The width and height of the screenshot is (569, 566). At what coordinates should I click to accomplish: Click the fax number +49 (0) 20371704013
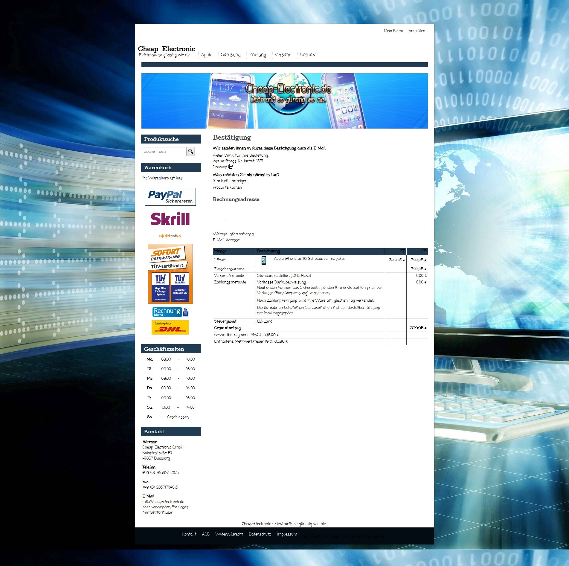click(160, 487)
